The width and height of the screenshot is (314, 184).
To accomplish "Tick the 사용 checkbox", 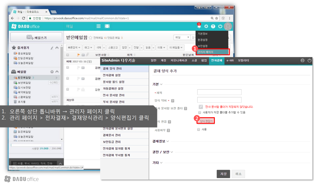I will (x=199, y=129).
